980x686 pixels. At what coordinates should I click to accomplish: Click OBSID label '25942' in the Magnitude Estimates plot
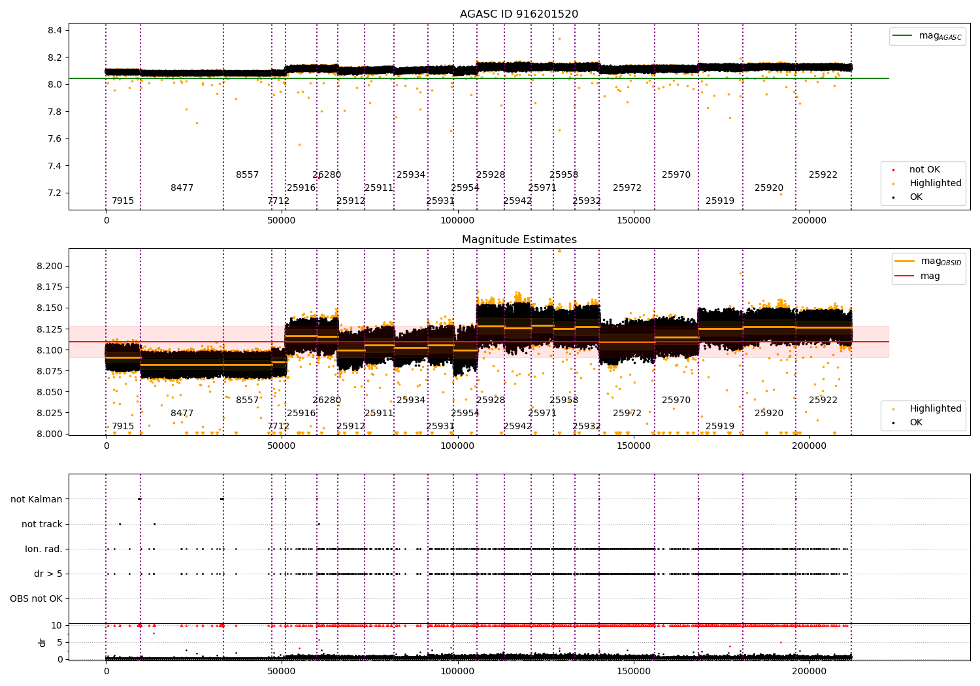pos(517,426)
